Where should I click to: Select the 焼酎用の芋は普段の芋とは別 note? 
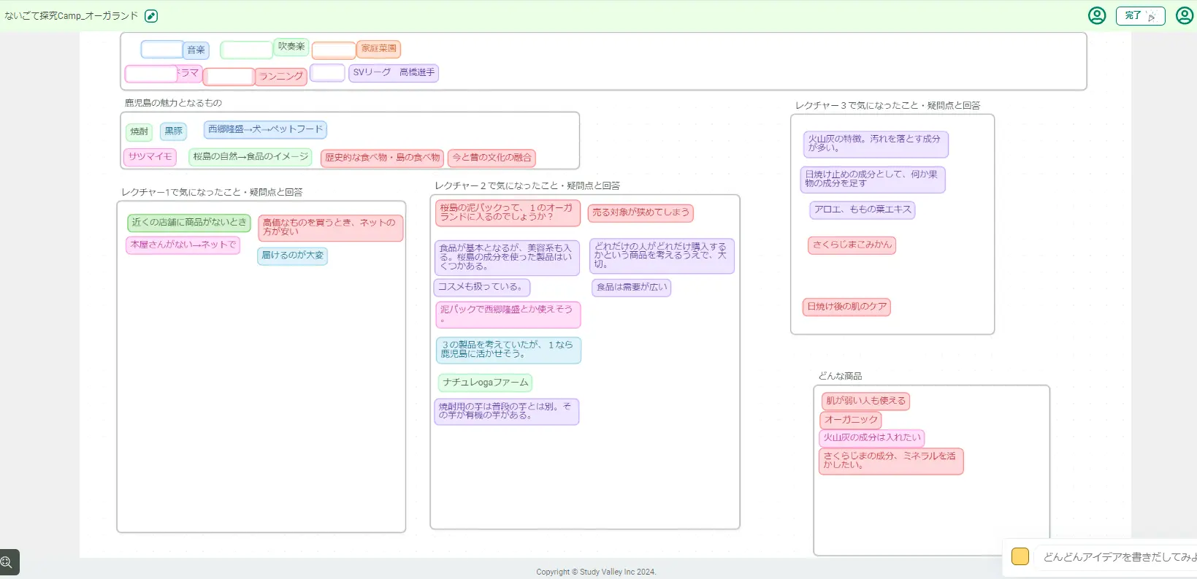pos(507,412)
